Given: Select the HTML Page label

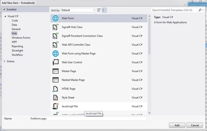Looking at the screenshot, I should point(69,89).
